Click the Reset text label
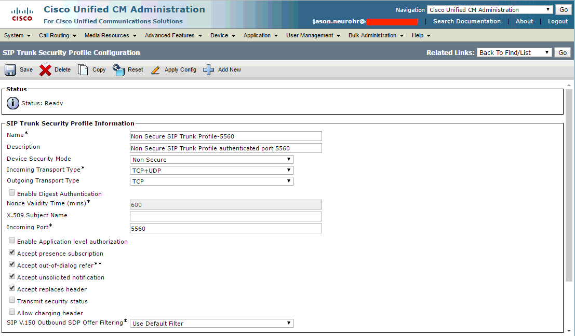 pyautogui.click(x=136, y=69)
